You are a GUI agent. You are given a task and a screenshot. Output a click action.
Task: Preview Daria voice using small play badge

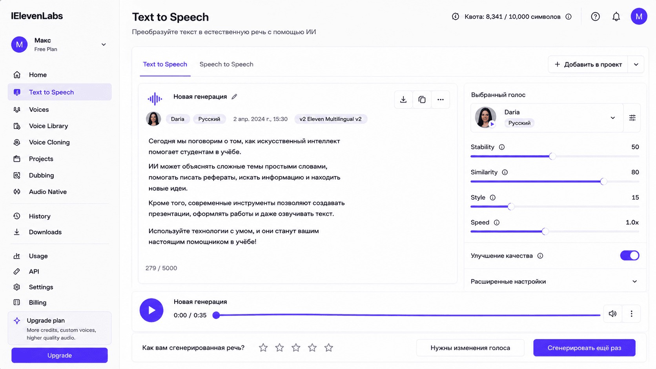click(492, 124)
